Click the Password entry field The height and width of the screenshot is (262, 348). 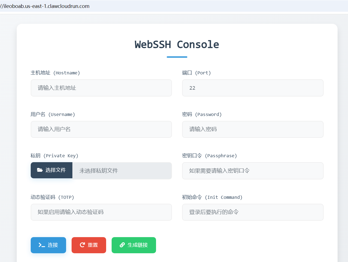pyautogui.click(x=253, y=129)
